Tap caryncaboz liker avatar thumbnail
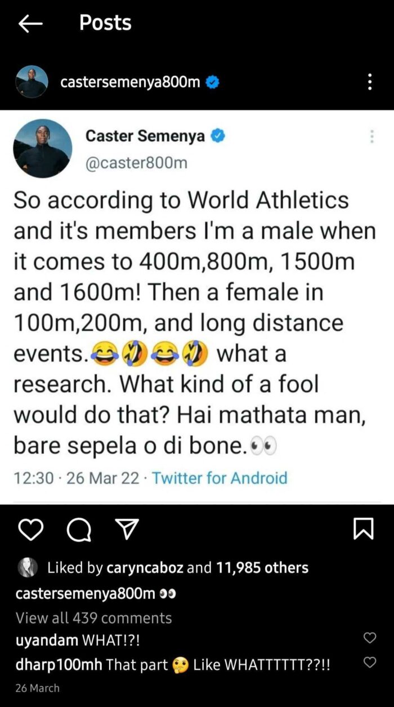The image size is (394, 707). coord(28,567)
